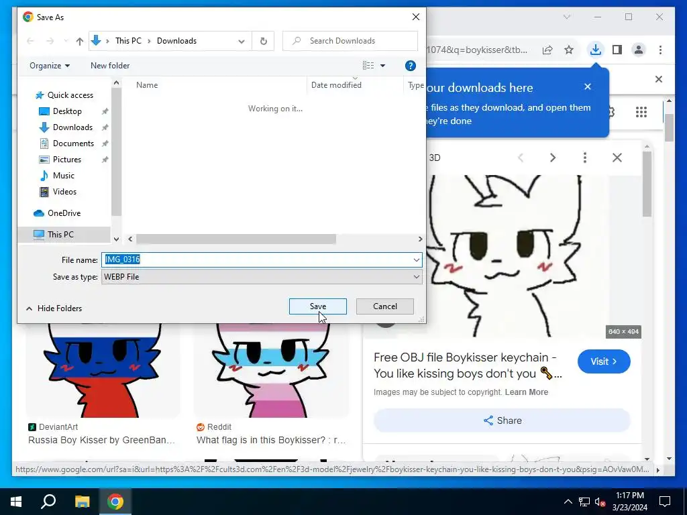
Task: Collapse folders with Hide Folders
Action: click(x=54, y=308)
